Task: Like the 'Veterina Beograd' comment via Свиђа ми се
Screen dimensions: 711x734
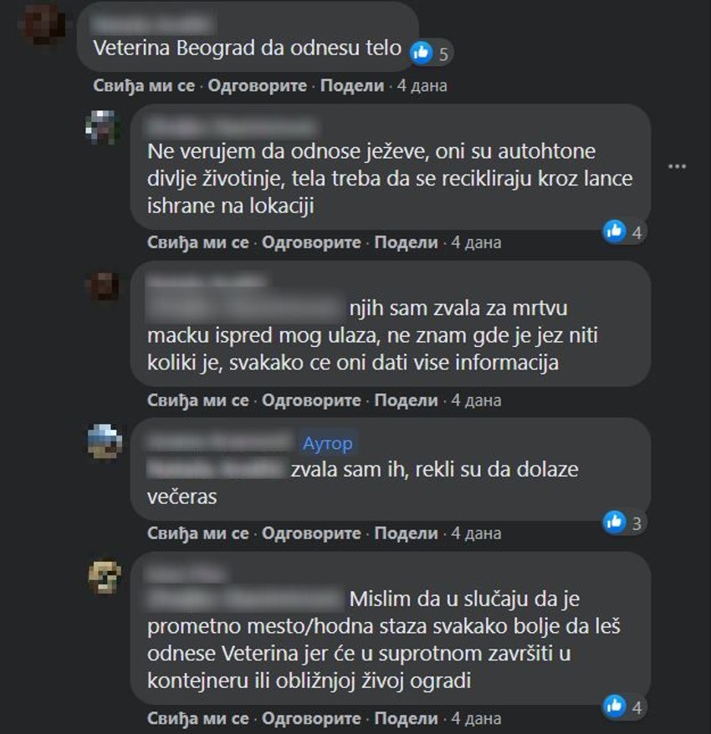Action: (x=144, y=85)
